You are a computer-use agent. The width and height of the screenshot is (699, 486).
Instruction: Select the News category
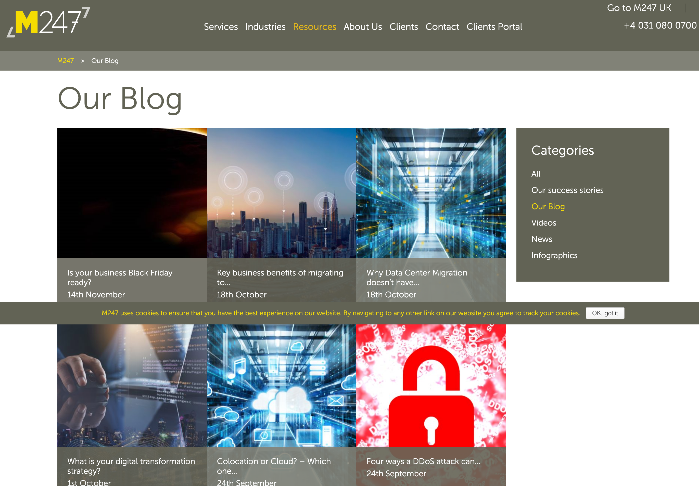[x=542, y=239]
